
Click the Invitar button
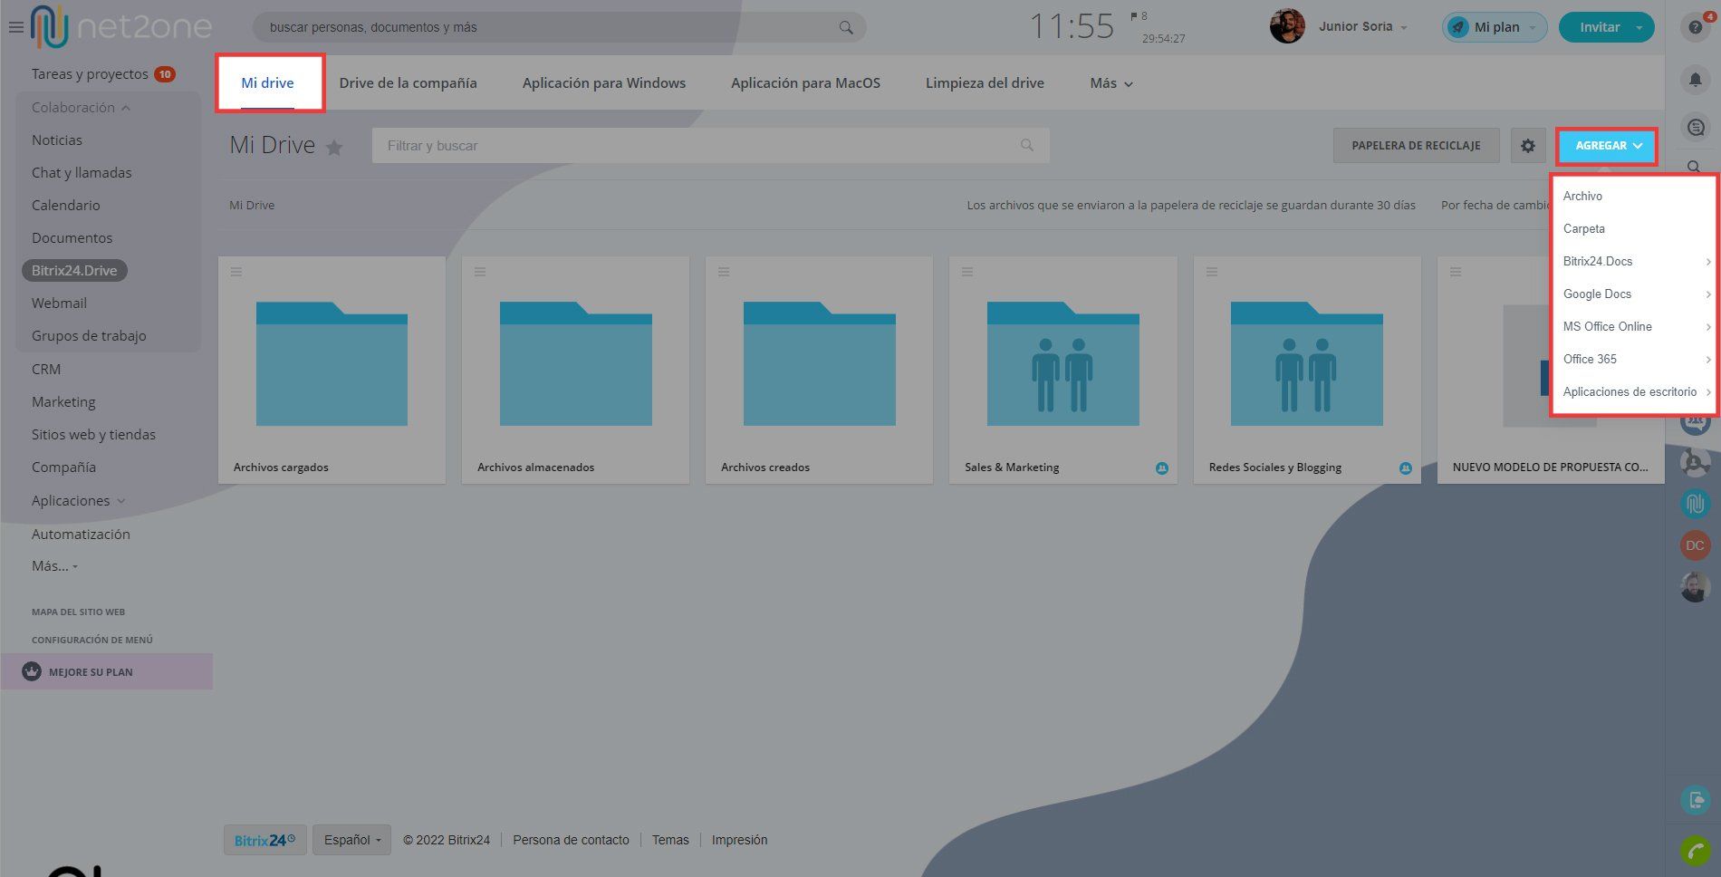(1600, 27)
